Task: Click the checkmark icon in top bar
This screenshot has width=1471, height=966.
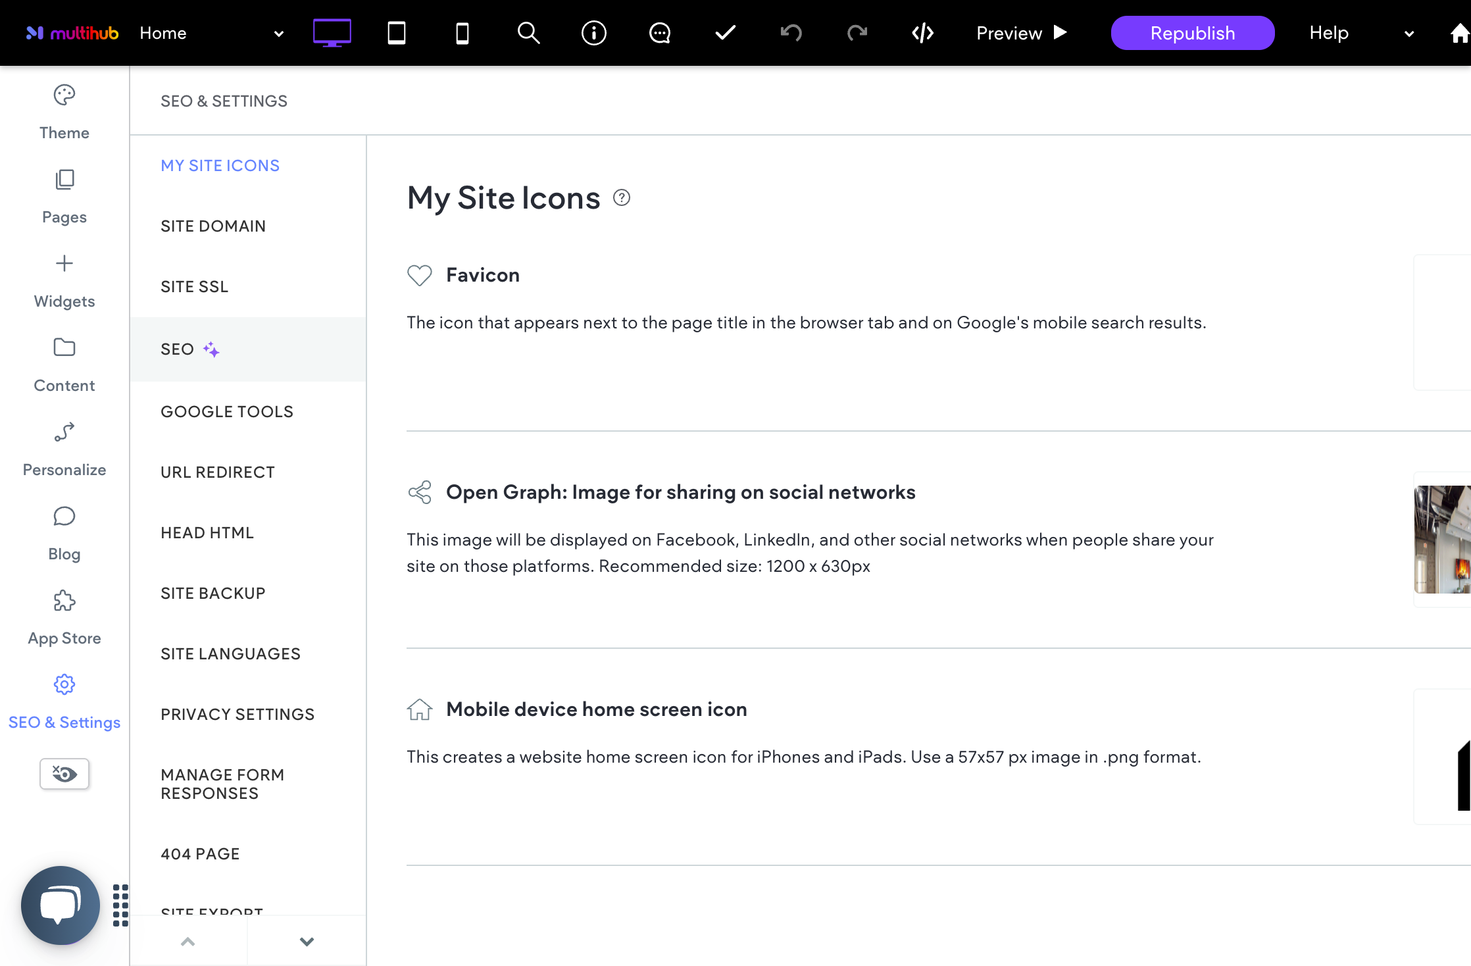Action: click(726, 33)
